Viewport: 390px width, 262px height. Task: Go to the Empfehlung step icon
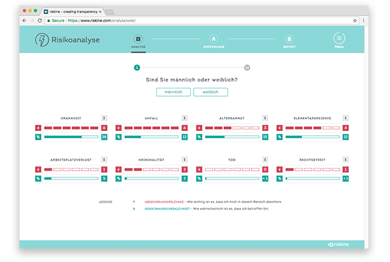point(214,39)
